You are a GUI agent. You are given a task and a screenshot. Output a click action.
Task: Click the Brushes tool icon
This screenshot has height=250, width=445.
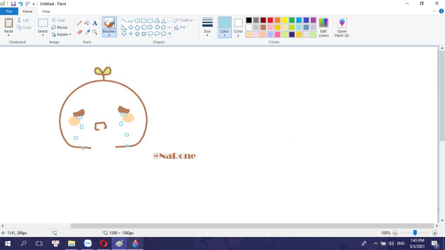pyautogui.click(x=109, y=23)
